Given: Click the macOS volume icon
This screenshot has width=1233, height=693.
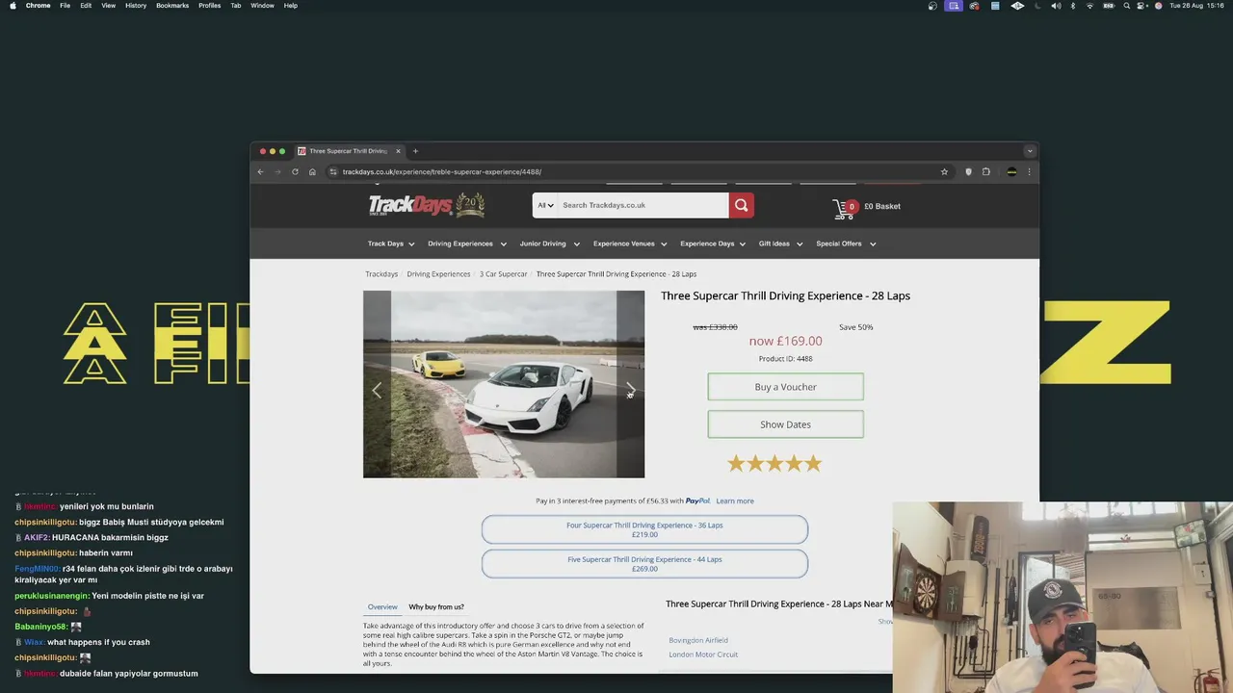Looking at the screenshot, I should 1056,6.
